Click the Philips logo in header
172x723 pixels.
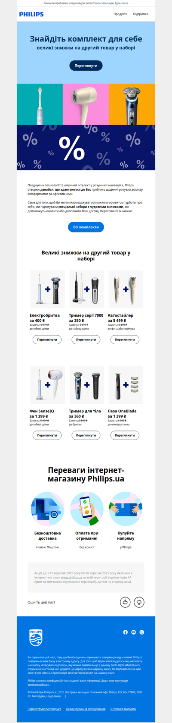(x=31, y=14)
